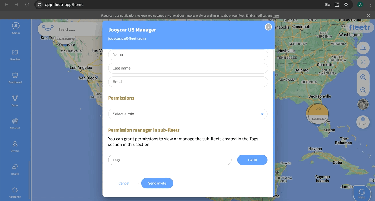Open Geofence in the sidebar
375x201 pixels.
pos(15,192)
